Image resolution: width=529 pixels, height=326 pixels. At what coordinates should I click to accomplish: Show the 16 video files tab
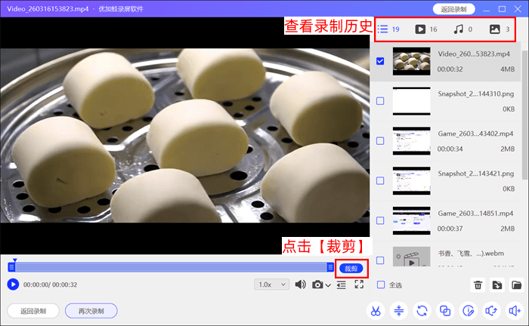(425, 29)
